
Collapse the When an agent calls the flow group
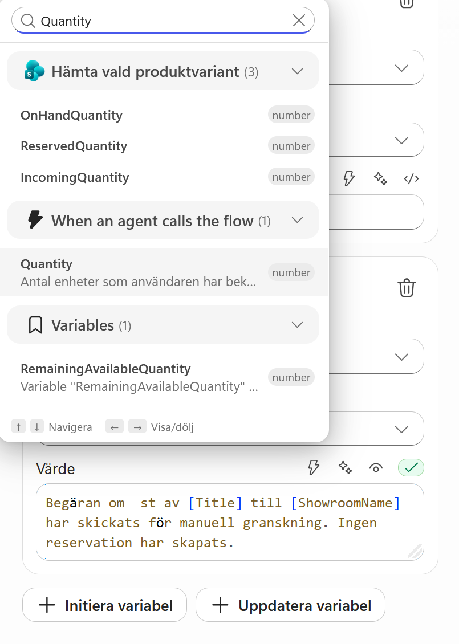click(x=163, y=221)
